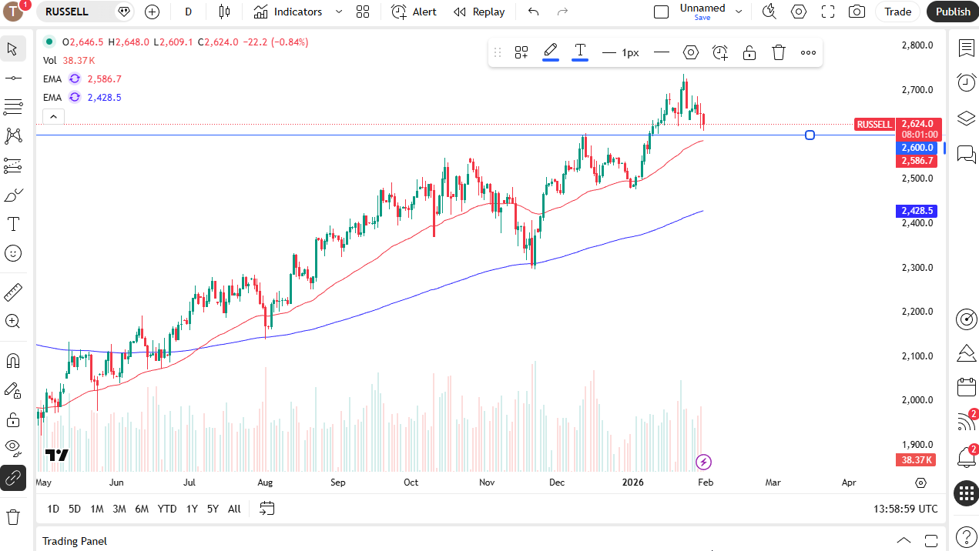The image size is (979, 551).
Task: Delete the selected drawing
Action: click(x=779, y=52)
